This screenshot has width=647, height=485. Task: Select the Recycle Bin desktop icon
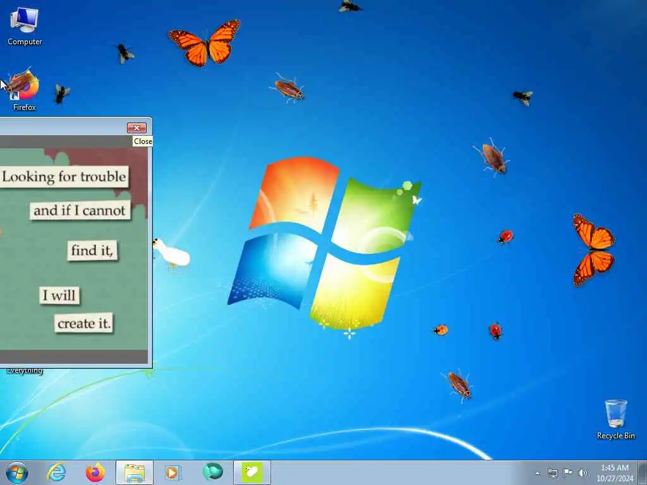pos(615,419)
